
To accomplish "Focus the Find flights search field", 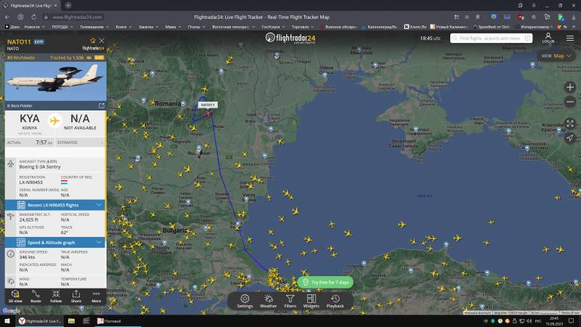I will [x=491, y=39].
